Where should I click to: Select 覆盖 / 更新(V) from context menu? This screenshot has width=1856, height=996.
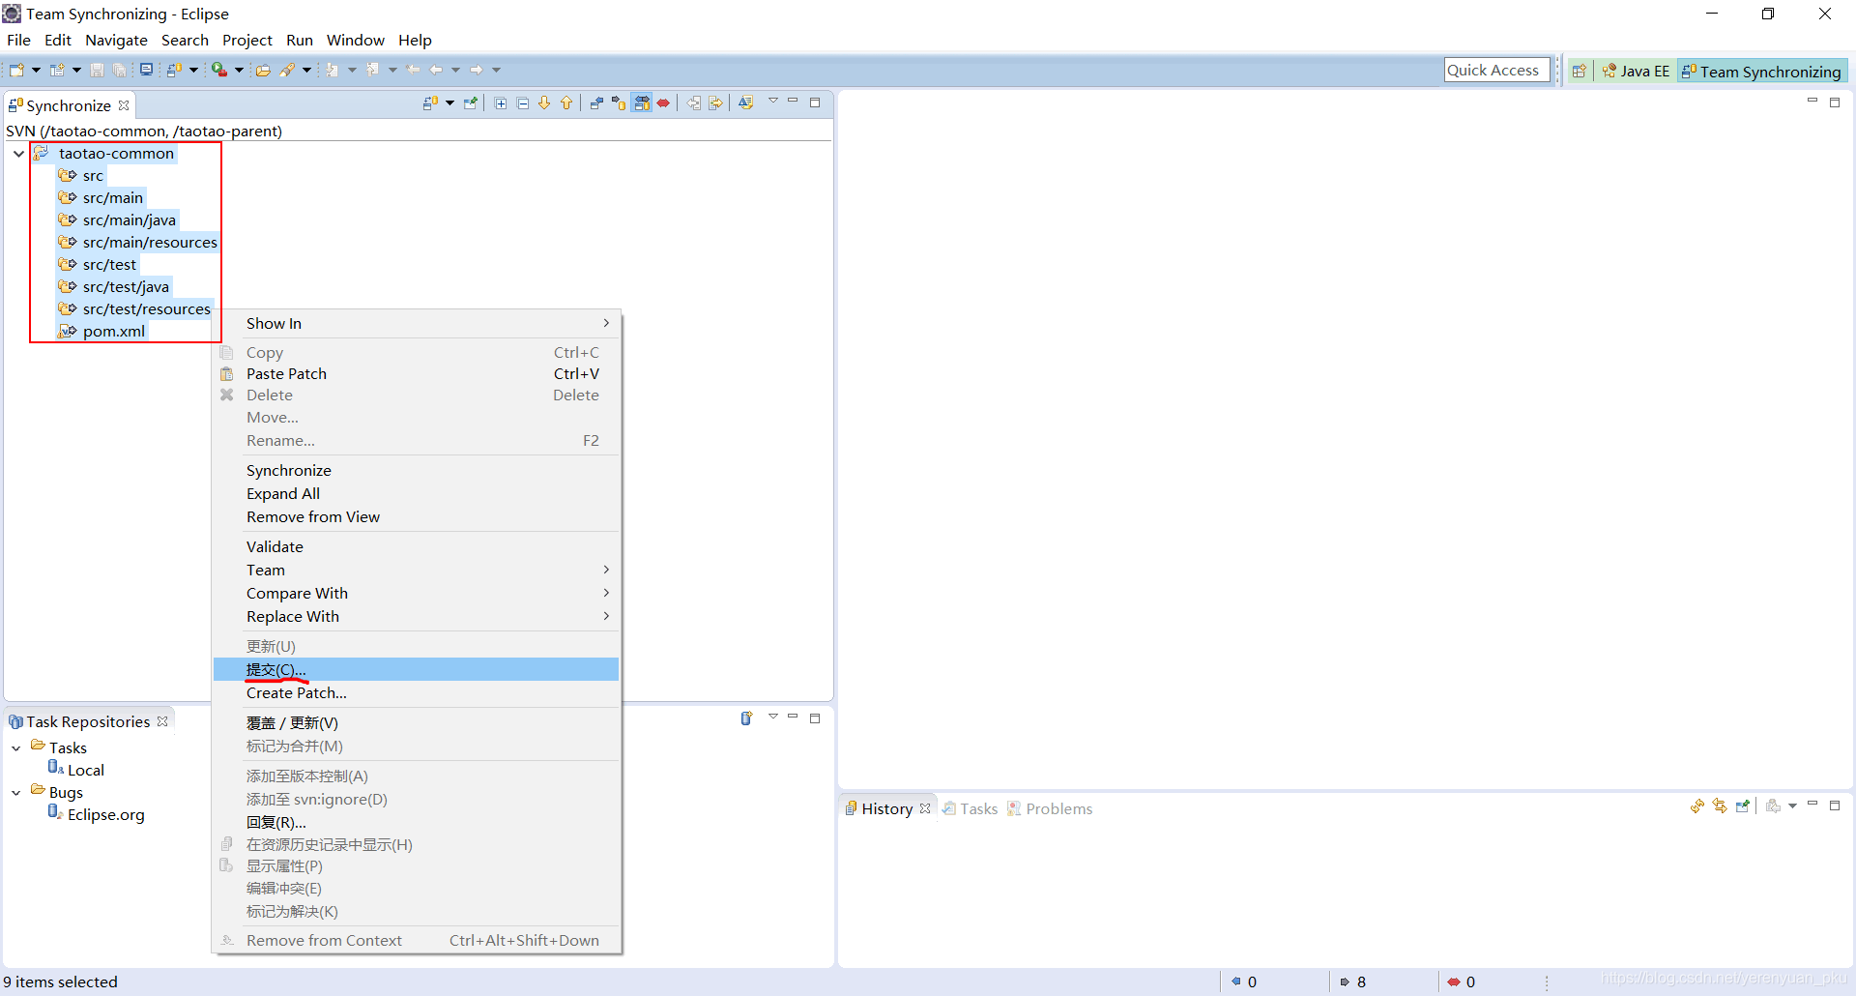pyautogui.click(x=416, y=723)
